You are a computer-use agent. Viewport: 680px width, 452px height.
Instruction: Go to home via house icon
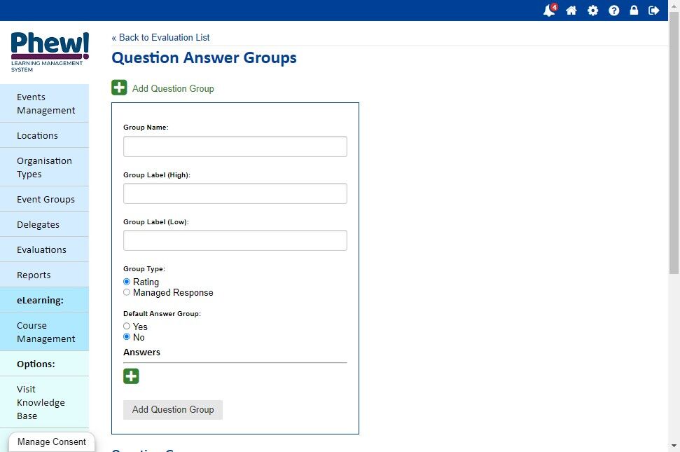571,11
